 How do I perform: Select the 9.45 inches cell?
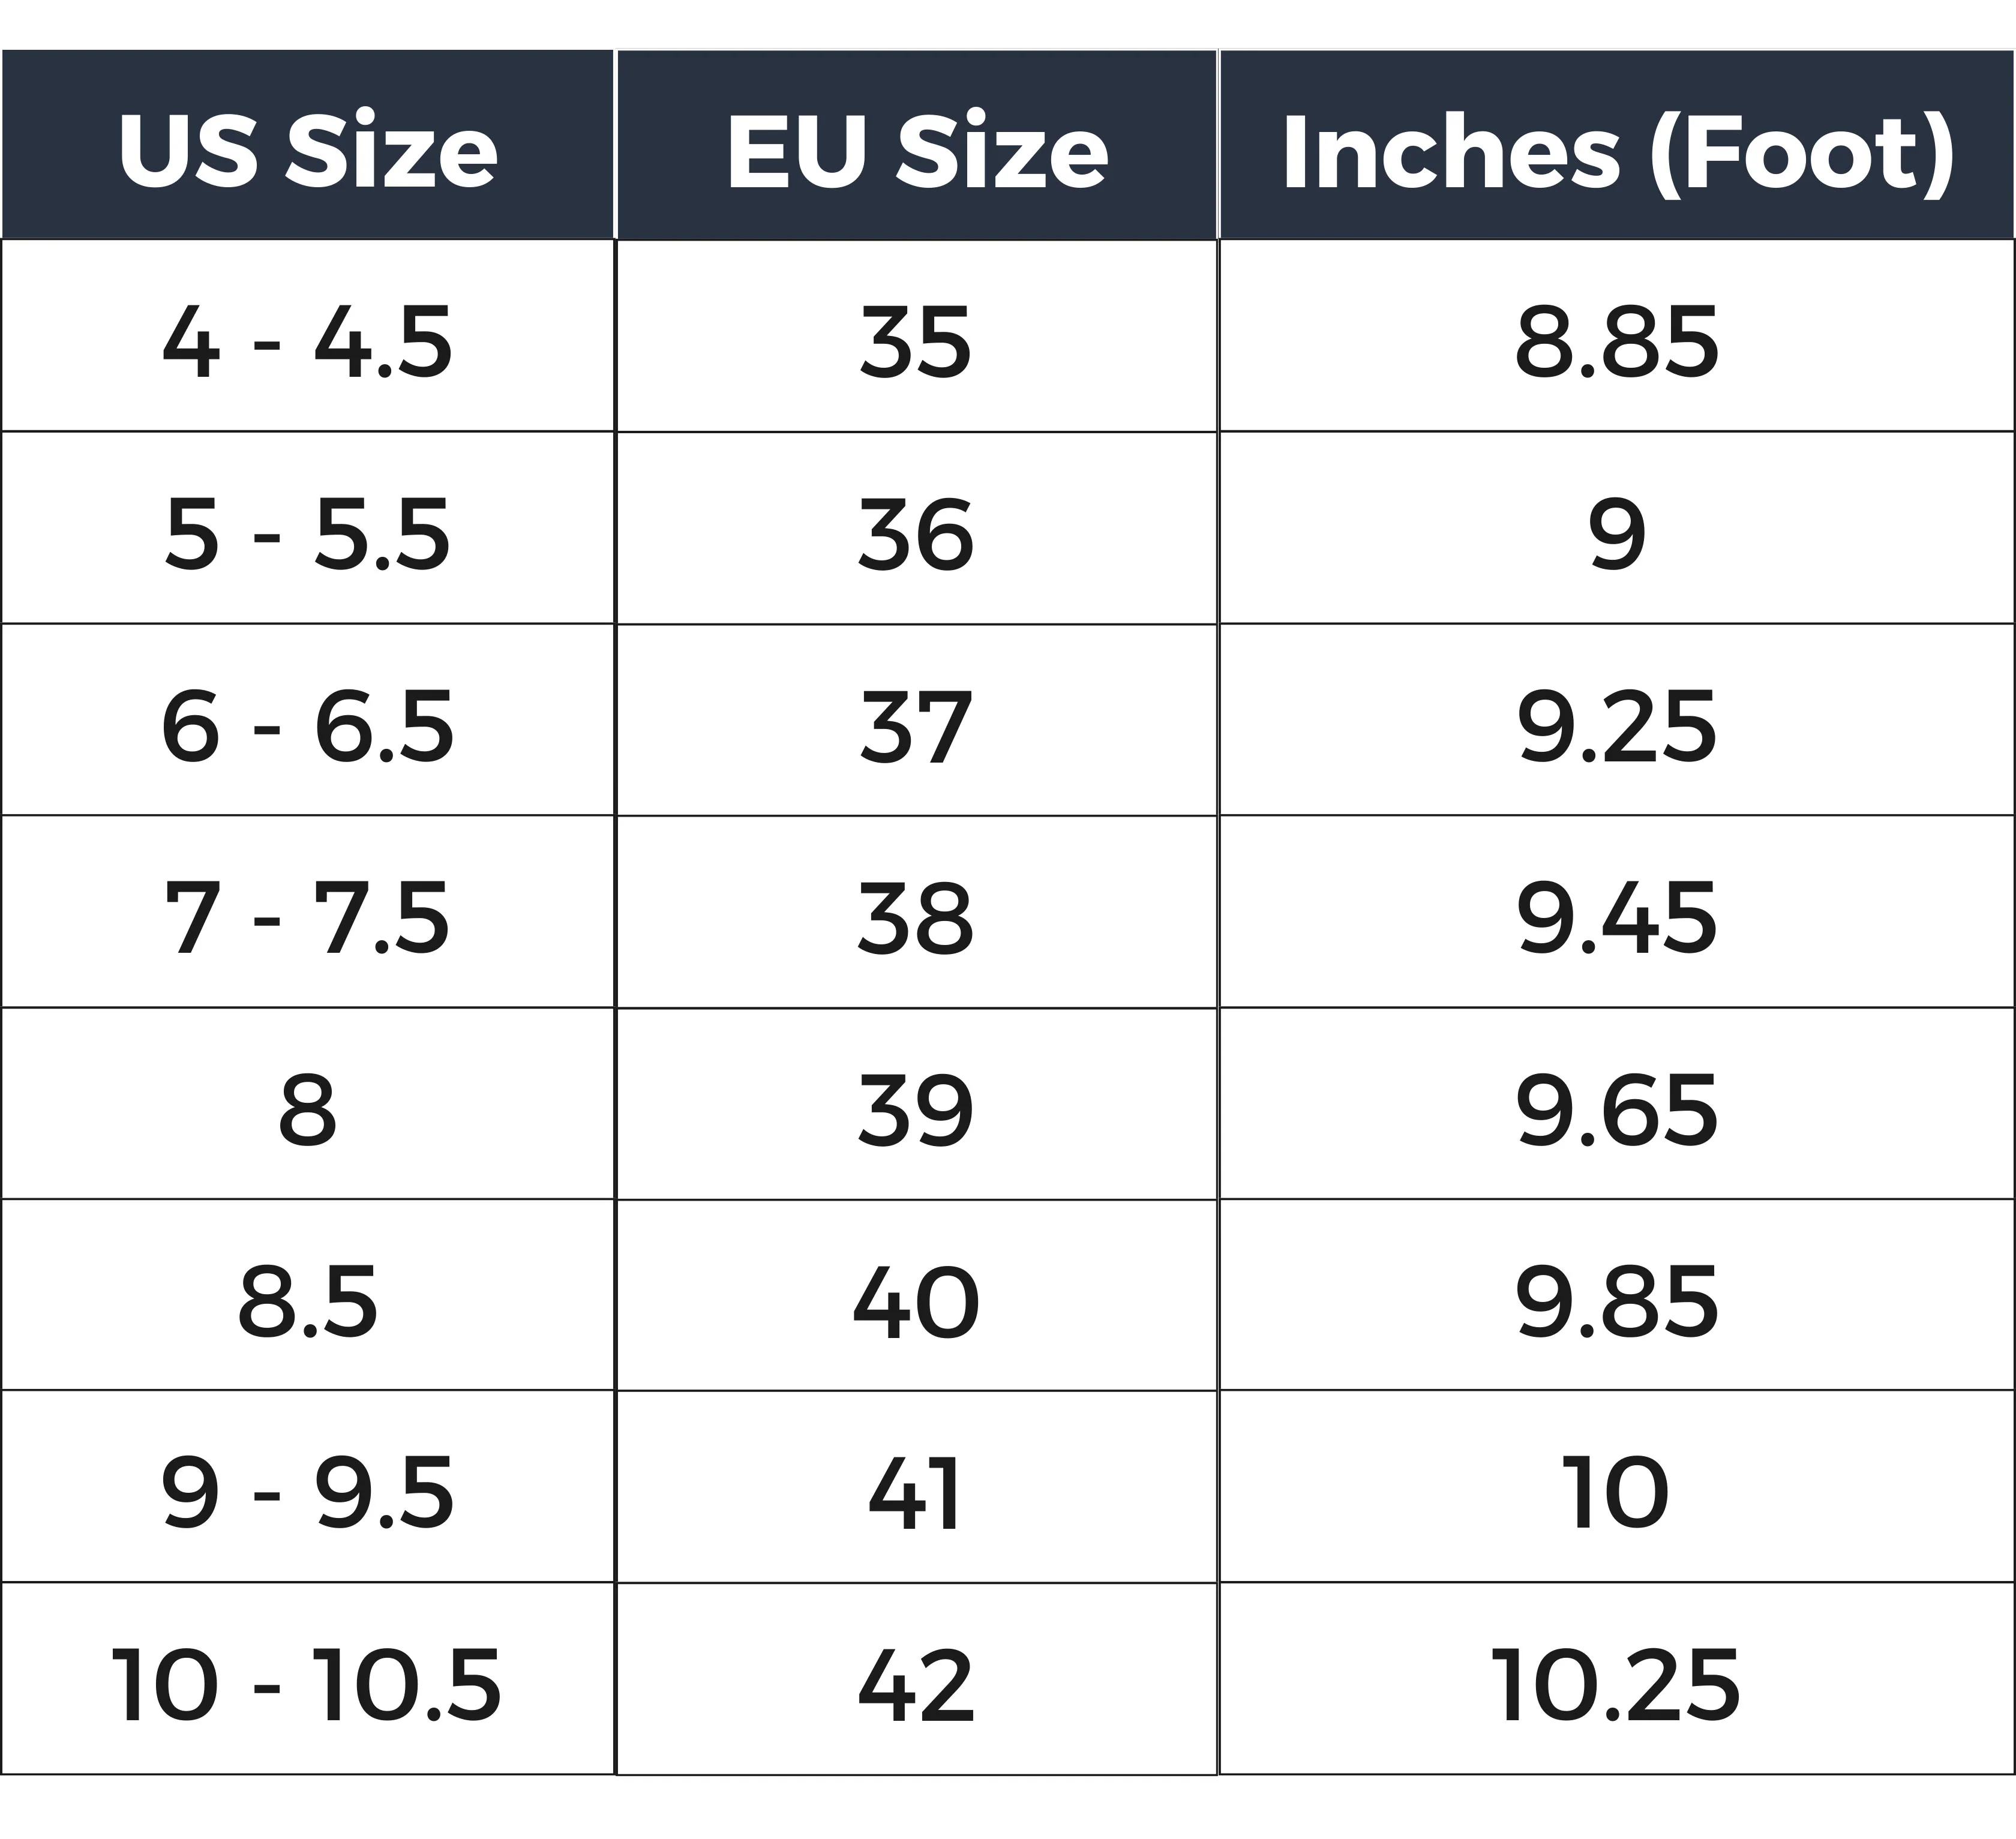tap(1616, 918)
